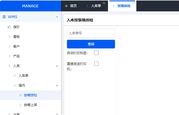Click the thumbs-up icon beside 指引

tap(9, 27)
